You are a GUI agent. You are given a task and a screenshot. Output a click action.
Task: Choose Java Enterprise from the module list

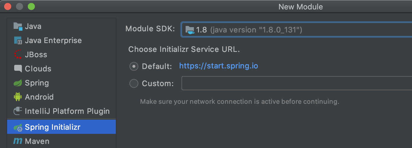(53, 41)
